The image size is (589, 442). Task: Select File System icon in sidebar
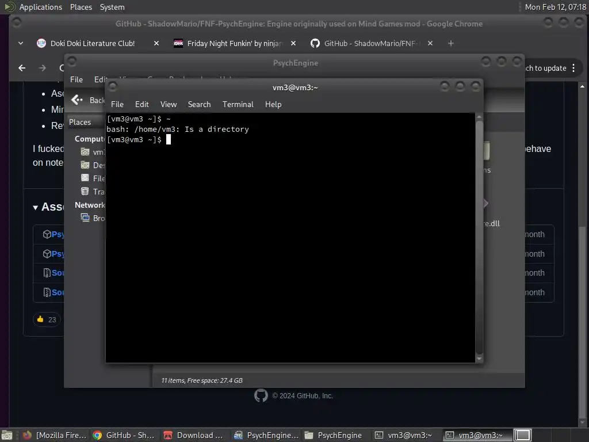pyautogui.click(x=85, y=178)
